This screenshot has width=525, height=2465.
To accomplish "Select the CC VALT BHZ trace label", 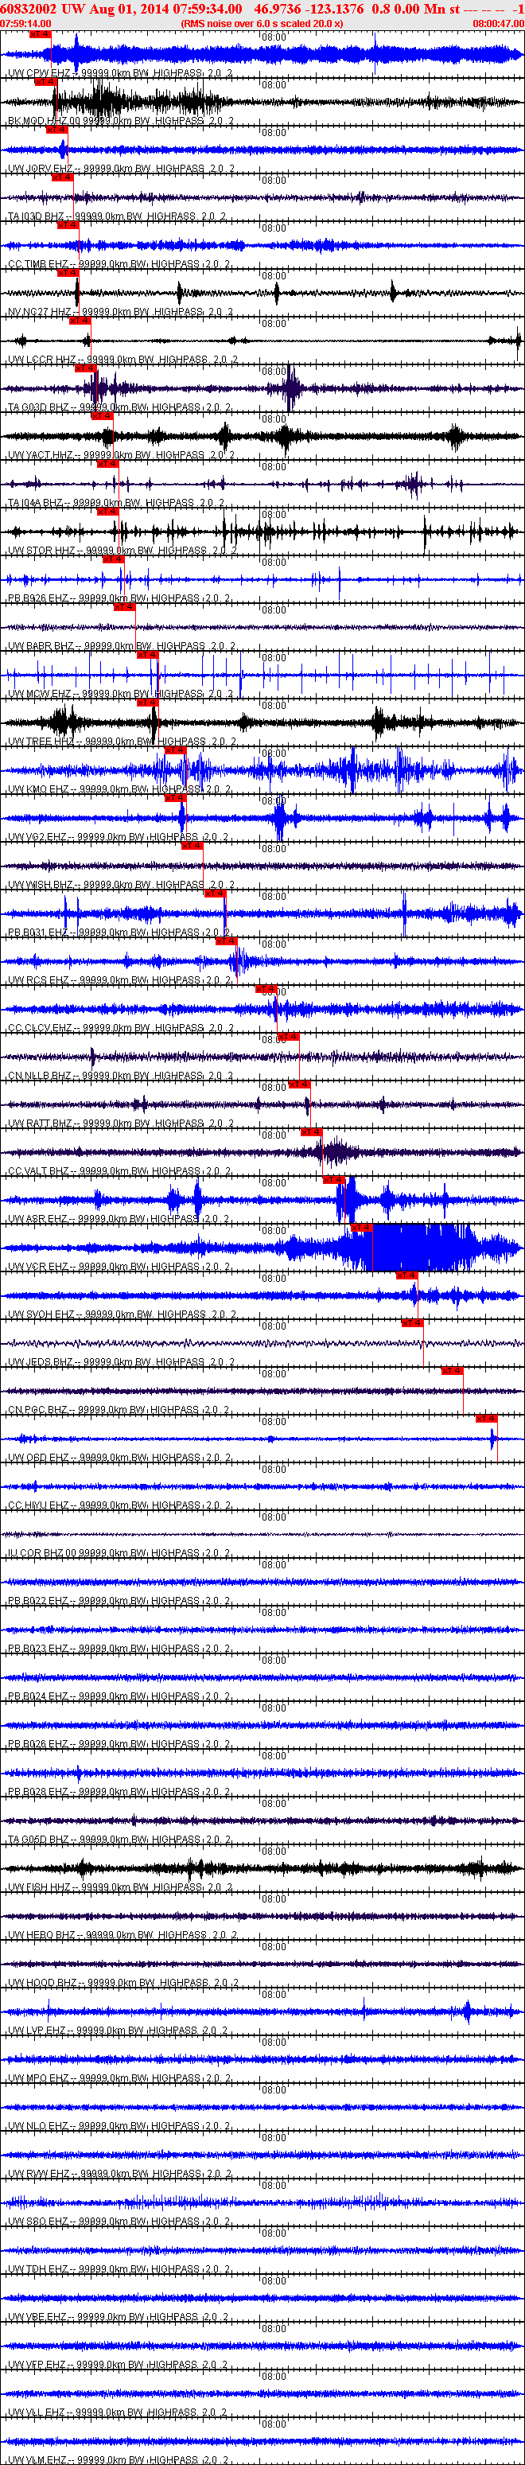I will tap(119, 1173).
